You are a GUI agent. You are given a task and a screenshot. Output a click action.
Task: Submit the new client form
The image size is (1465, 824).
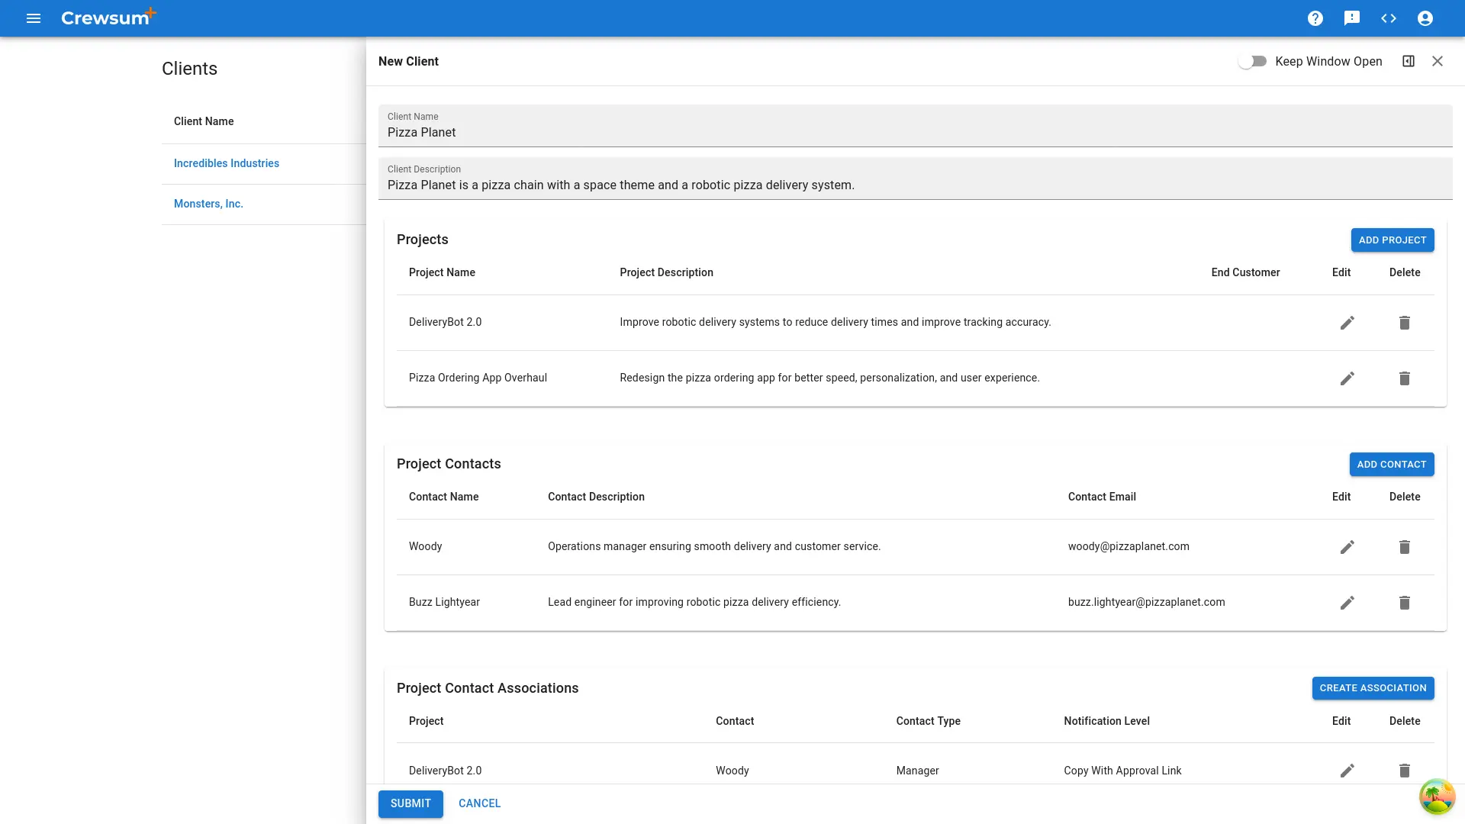(x=411, y=803)
